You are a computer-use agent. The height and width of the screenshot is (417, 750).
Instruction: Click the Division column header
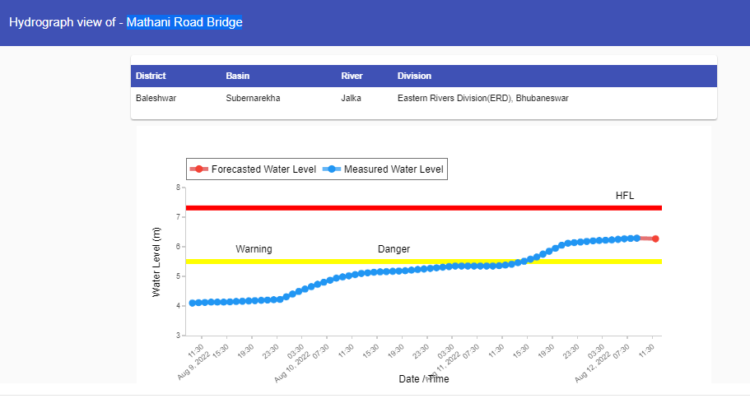coord(414,76)
